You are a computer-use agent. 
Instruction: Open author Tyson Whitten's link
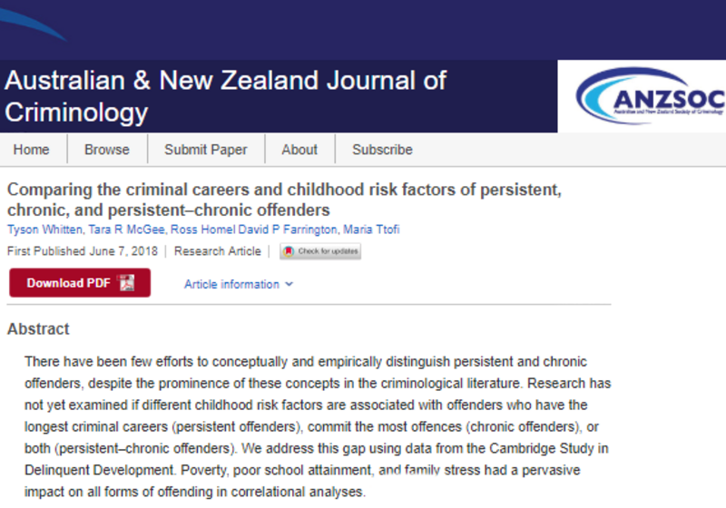43,228
